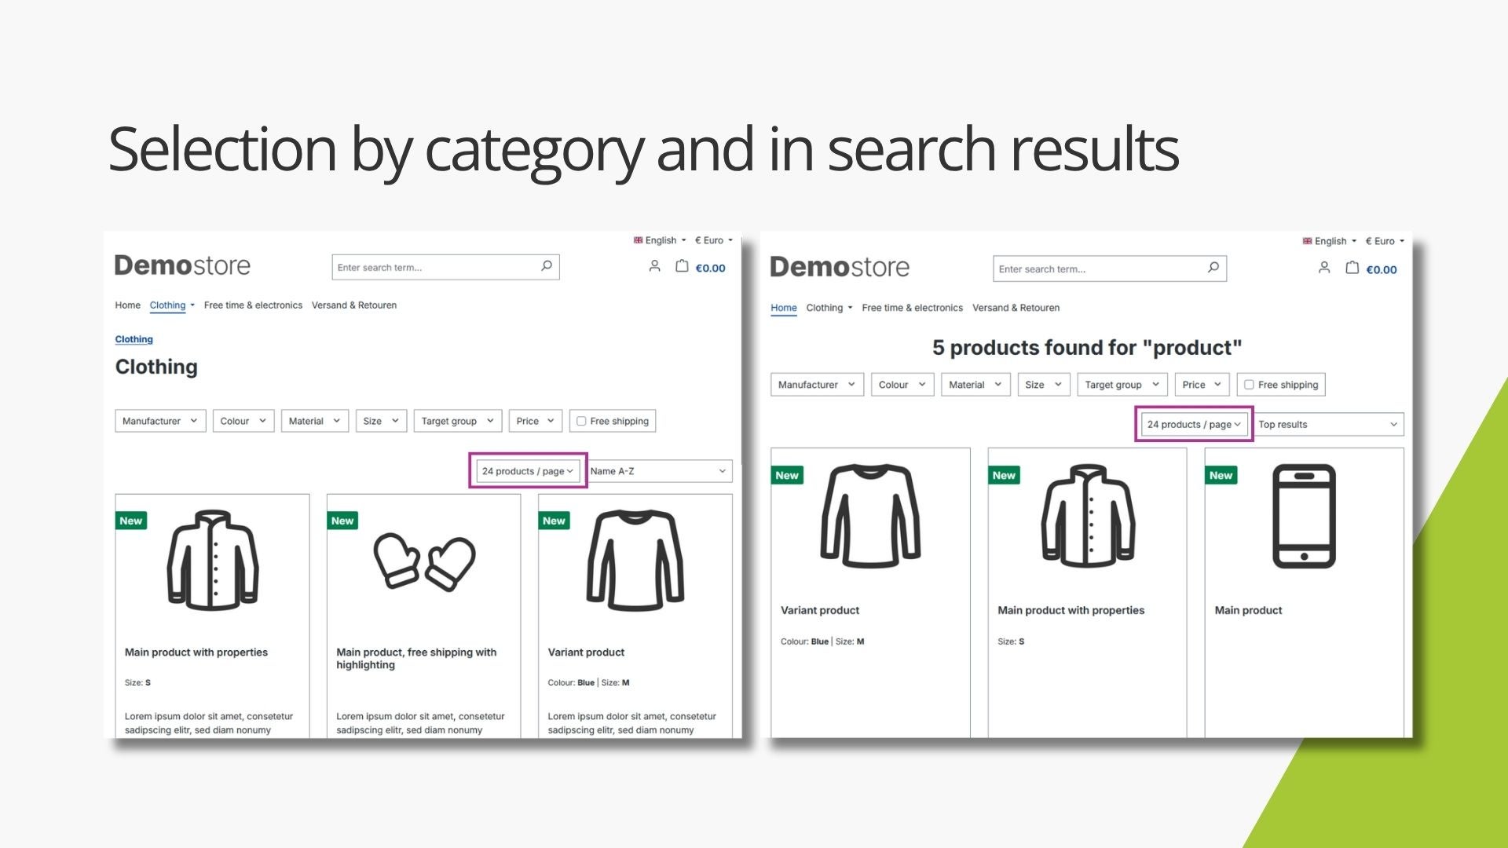
Task: Select the mittens product image
Action: [424, 561]
